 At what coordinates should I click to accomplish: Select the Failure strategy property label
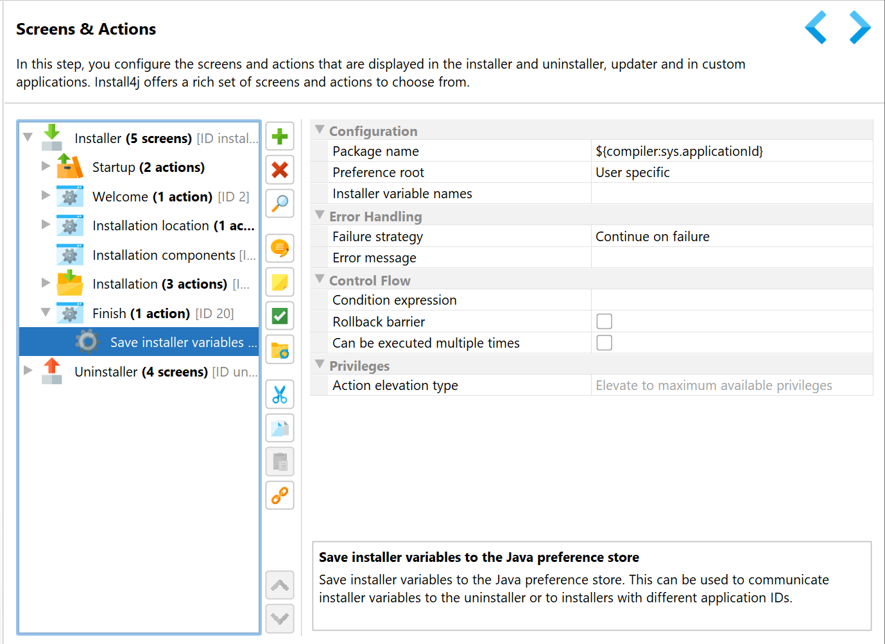(x=377, y=237)
